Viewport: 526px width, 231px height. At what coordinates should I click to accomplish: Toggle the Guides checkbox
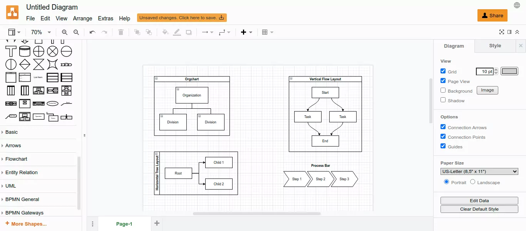(x=443, y=146)
